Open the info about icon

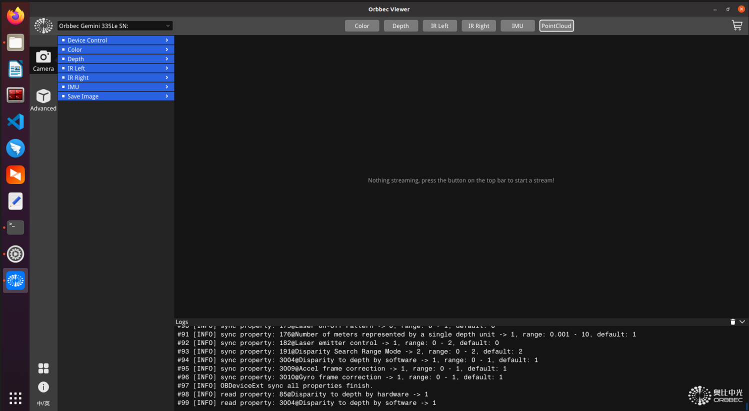click(43, 387)
